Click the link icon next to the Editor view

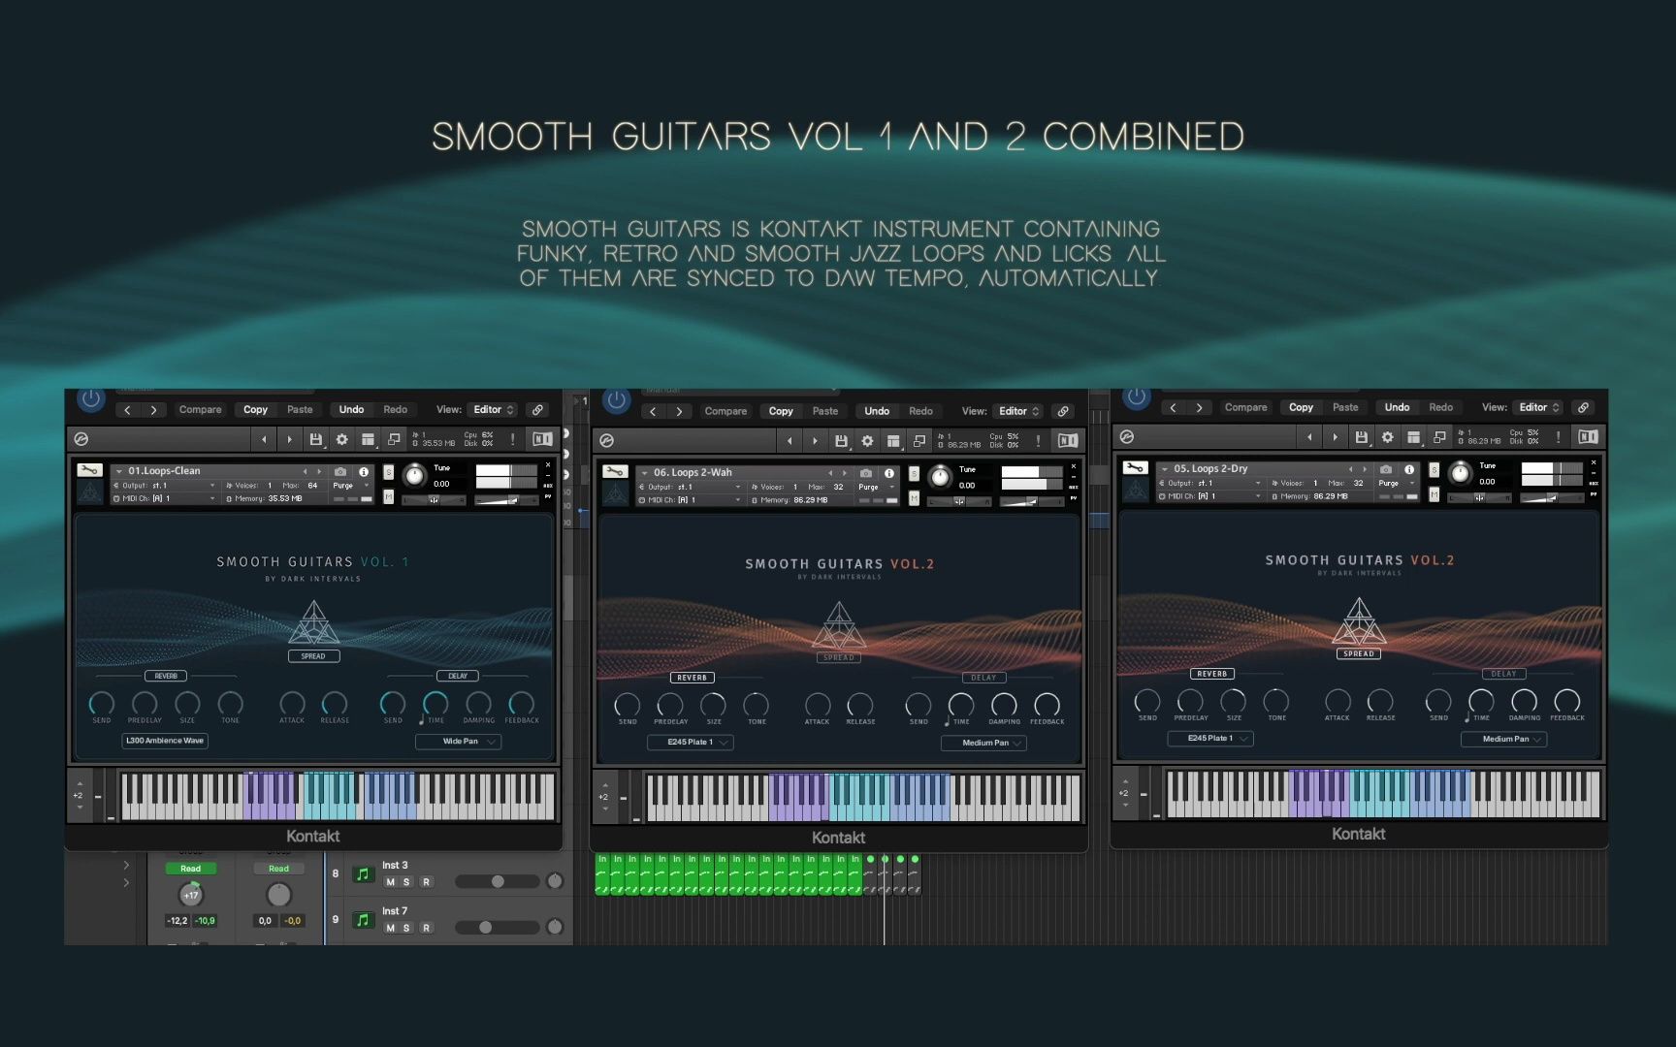[537, 409]
